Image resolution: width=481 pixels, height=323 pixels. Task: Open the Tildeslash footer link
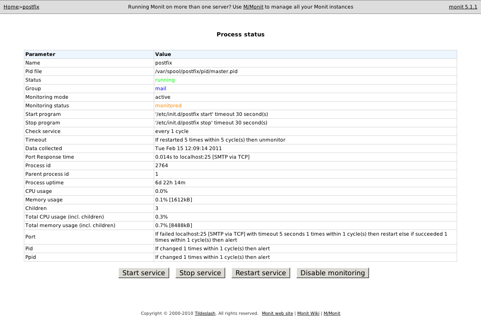click(x=205, y=313)
